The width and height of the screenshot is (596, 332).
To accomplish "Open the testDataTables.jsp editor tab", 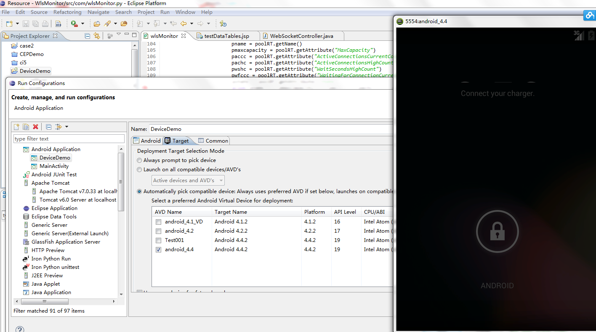I will point(226,36).
